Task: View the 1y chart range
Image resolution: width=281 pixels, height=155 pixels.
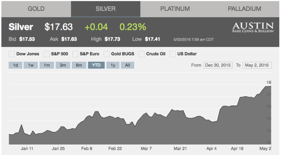Action: pos(112,65)
